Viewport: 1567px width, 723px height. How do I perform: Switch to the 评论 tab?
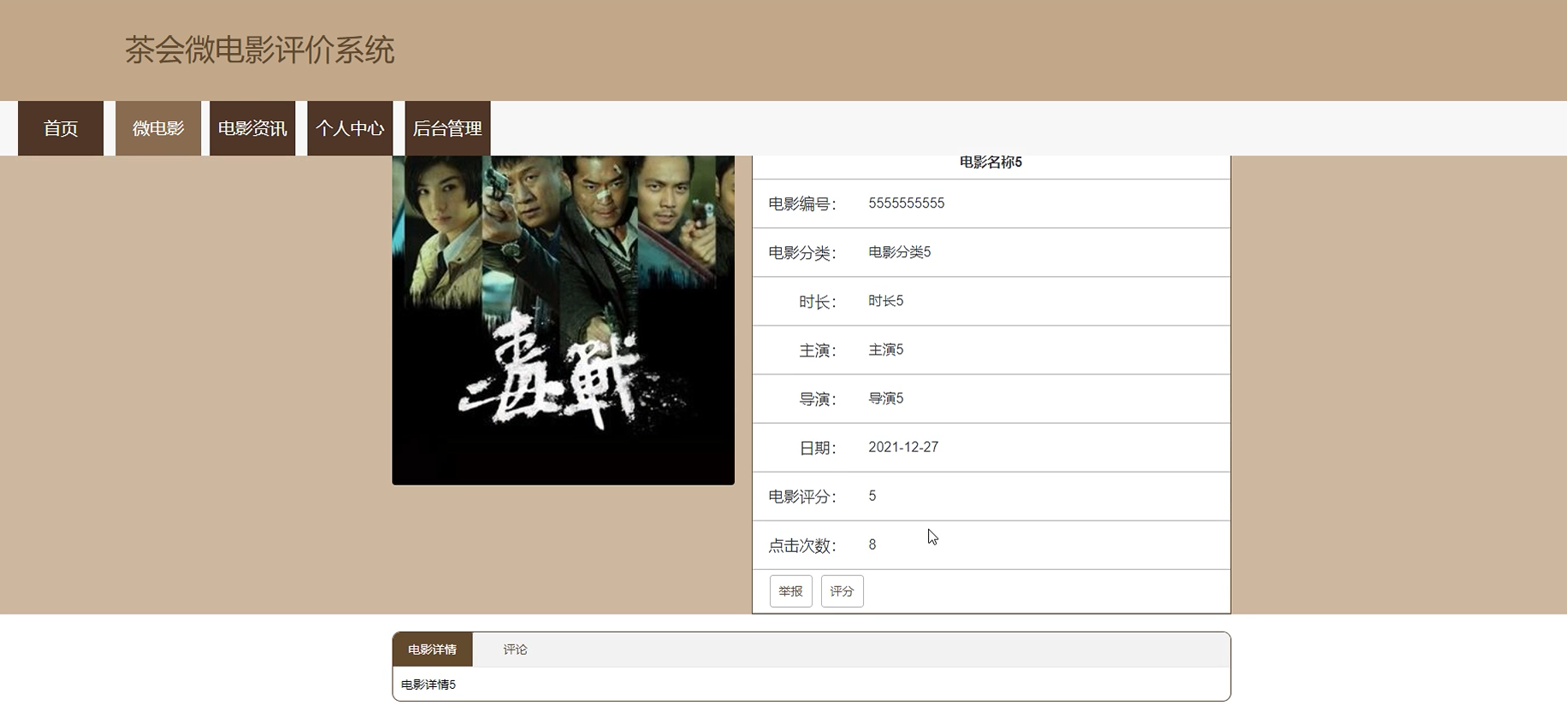[x=515, y=650]
